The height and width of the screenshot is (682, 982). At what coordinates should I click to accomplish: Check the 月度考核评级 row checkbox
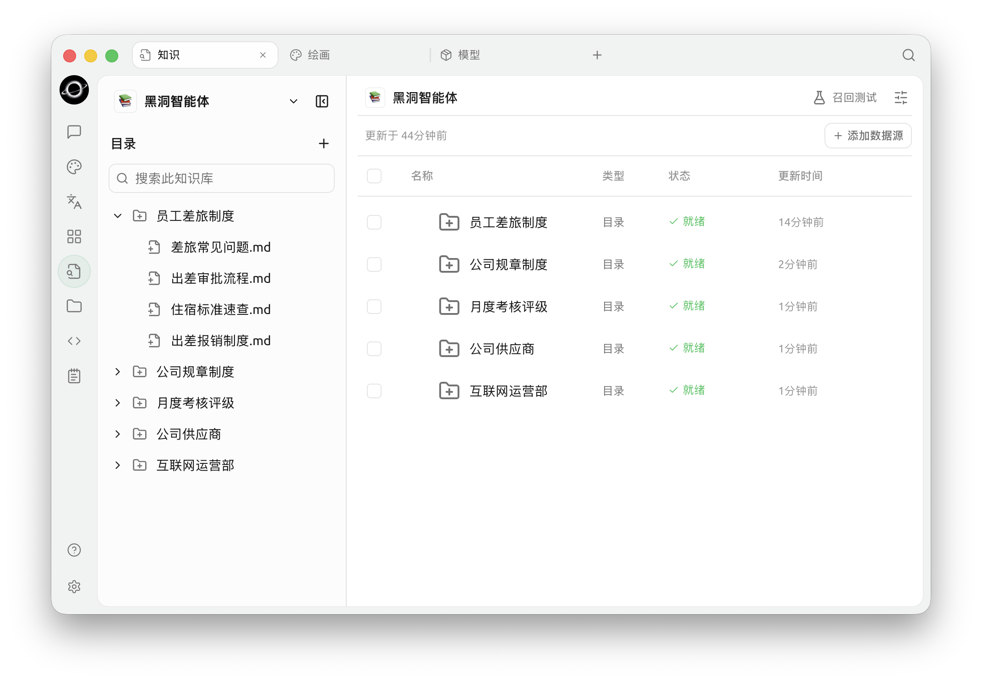tap(374, 307)
